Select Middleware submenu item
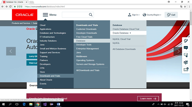Viewport: 192px width, 107px height. point(82,56)
